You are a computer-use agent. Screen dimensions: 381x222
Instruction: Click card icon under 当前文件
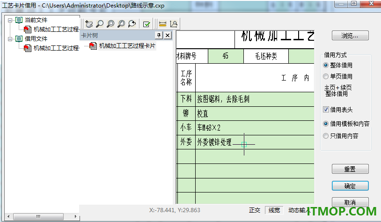pyautogui.click(x=28, y=30)
